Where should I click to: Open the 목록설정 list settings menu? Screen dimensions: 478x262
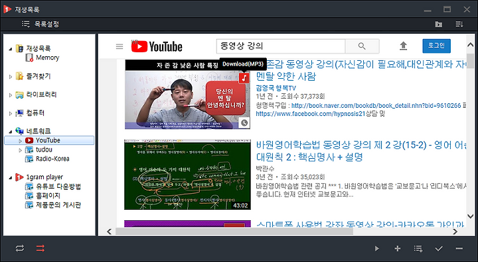(40, 24)
